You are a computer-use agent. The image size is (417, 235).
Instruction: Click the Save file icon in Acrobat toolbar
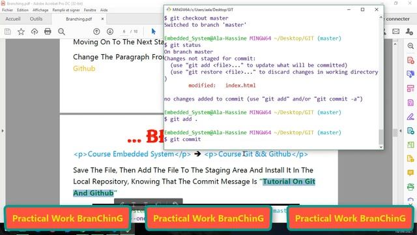[8, 31]
